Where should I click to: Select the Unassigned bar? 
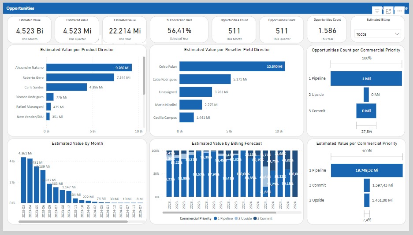pos(196,92)
